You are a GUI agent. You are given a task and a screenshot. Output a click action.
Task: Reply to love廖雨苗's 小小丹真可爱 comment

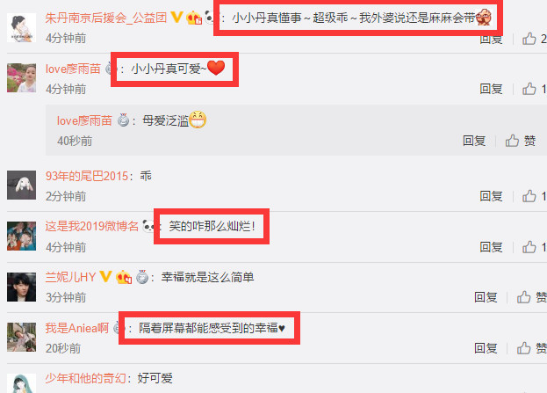pyautogui.click(x=491, y=89)
